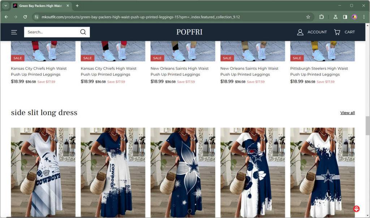Screen dimensions: 370x218
Task: Go back with browser back arrow
Action: [7, 17]
